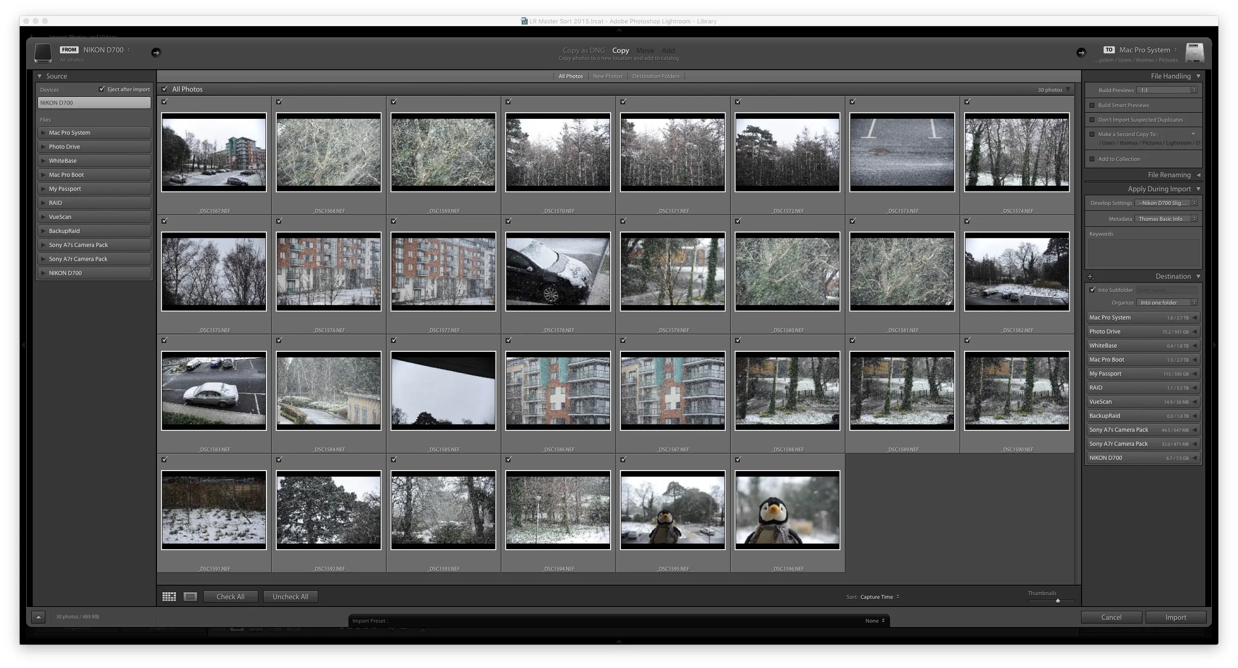Enable Build Smart Previews checkbox
The image size is (1238, 668).
click(x=1092, y=105)
